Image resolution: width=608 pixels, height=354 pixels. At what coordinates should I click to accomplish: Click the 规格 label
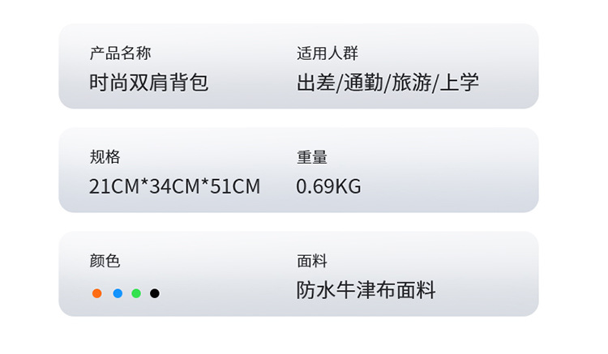point(105,157)
